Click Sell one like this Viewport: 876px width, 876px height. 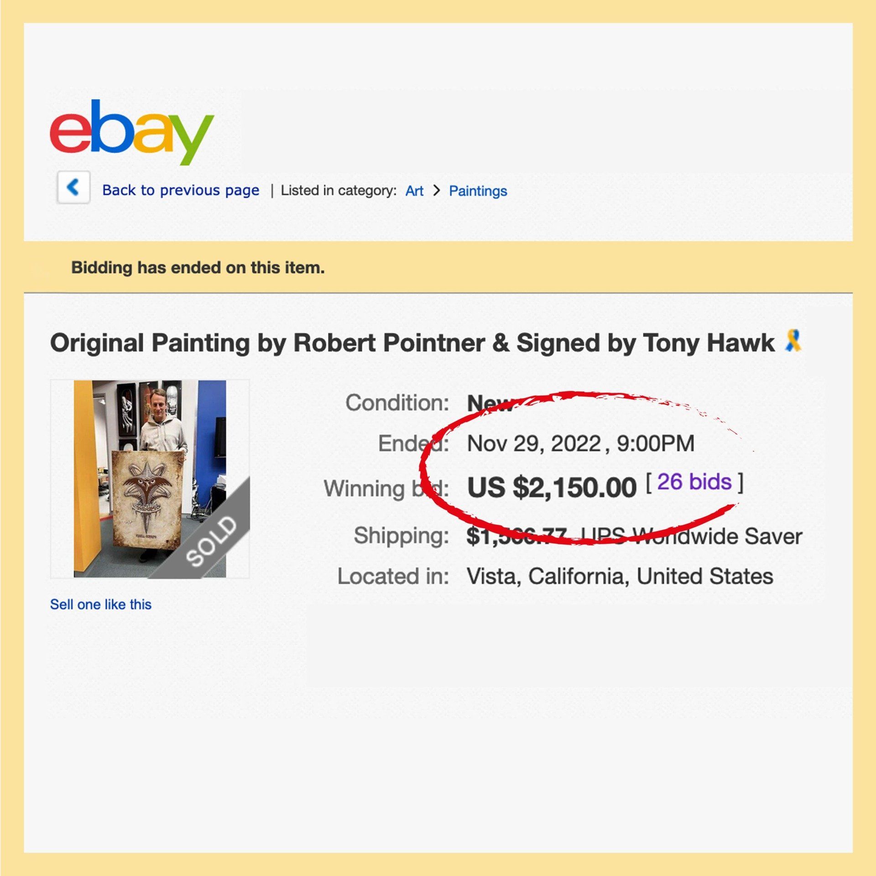click(x=101, y=604)
